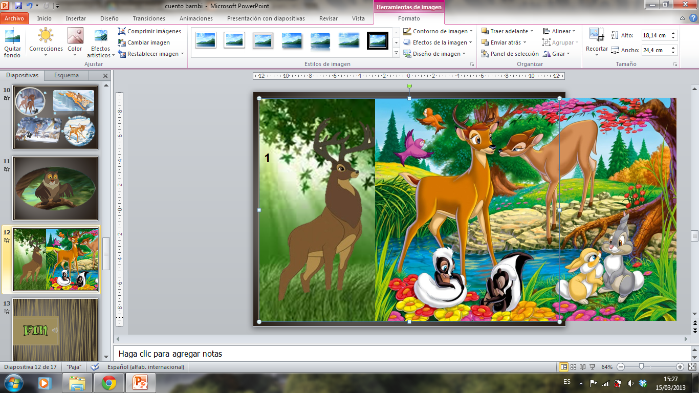Click the Ancho width field

(x=655, y=50)
